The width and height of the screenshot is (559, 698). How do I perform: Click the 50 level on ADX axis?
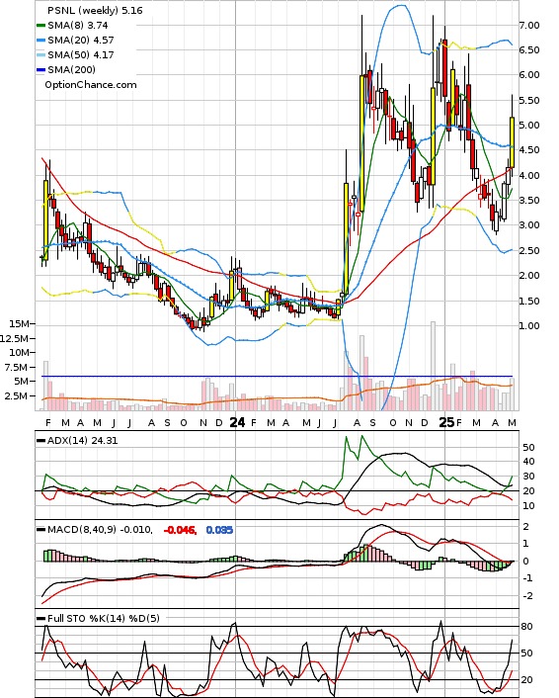tap(528, 448)
